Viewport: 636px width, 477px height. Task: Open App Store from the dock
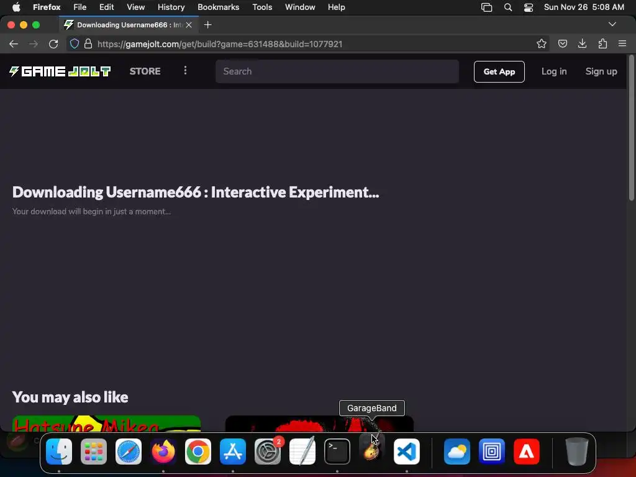233,451
